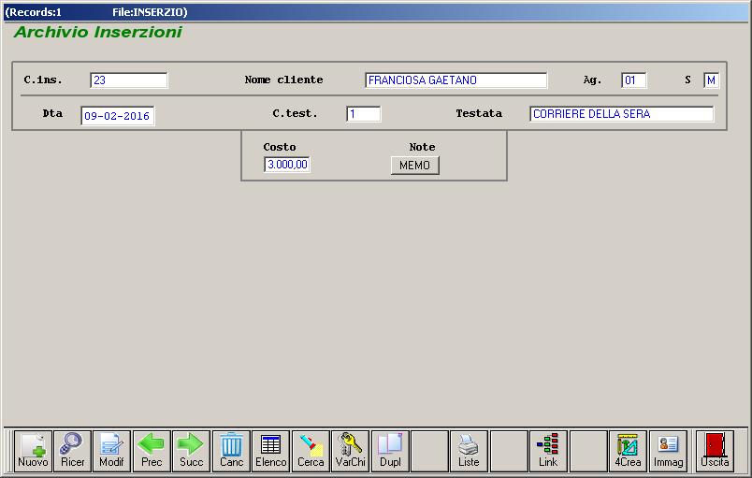Click the Nome cliente label

284,80
